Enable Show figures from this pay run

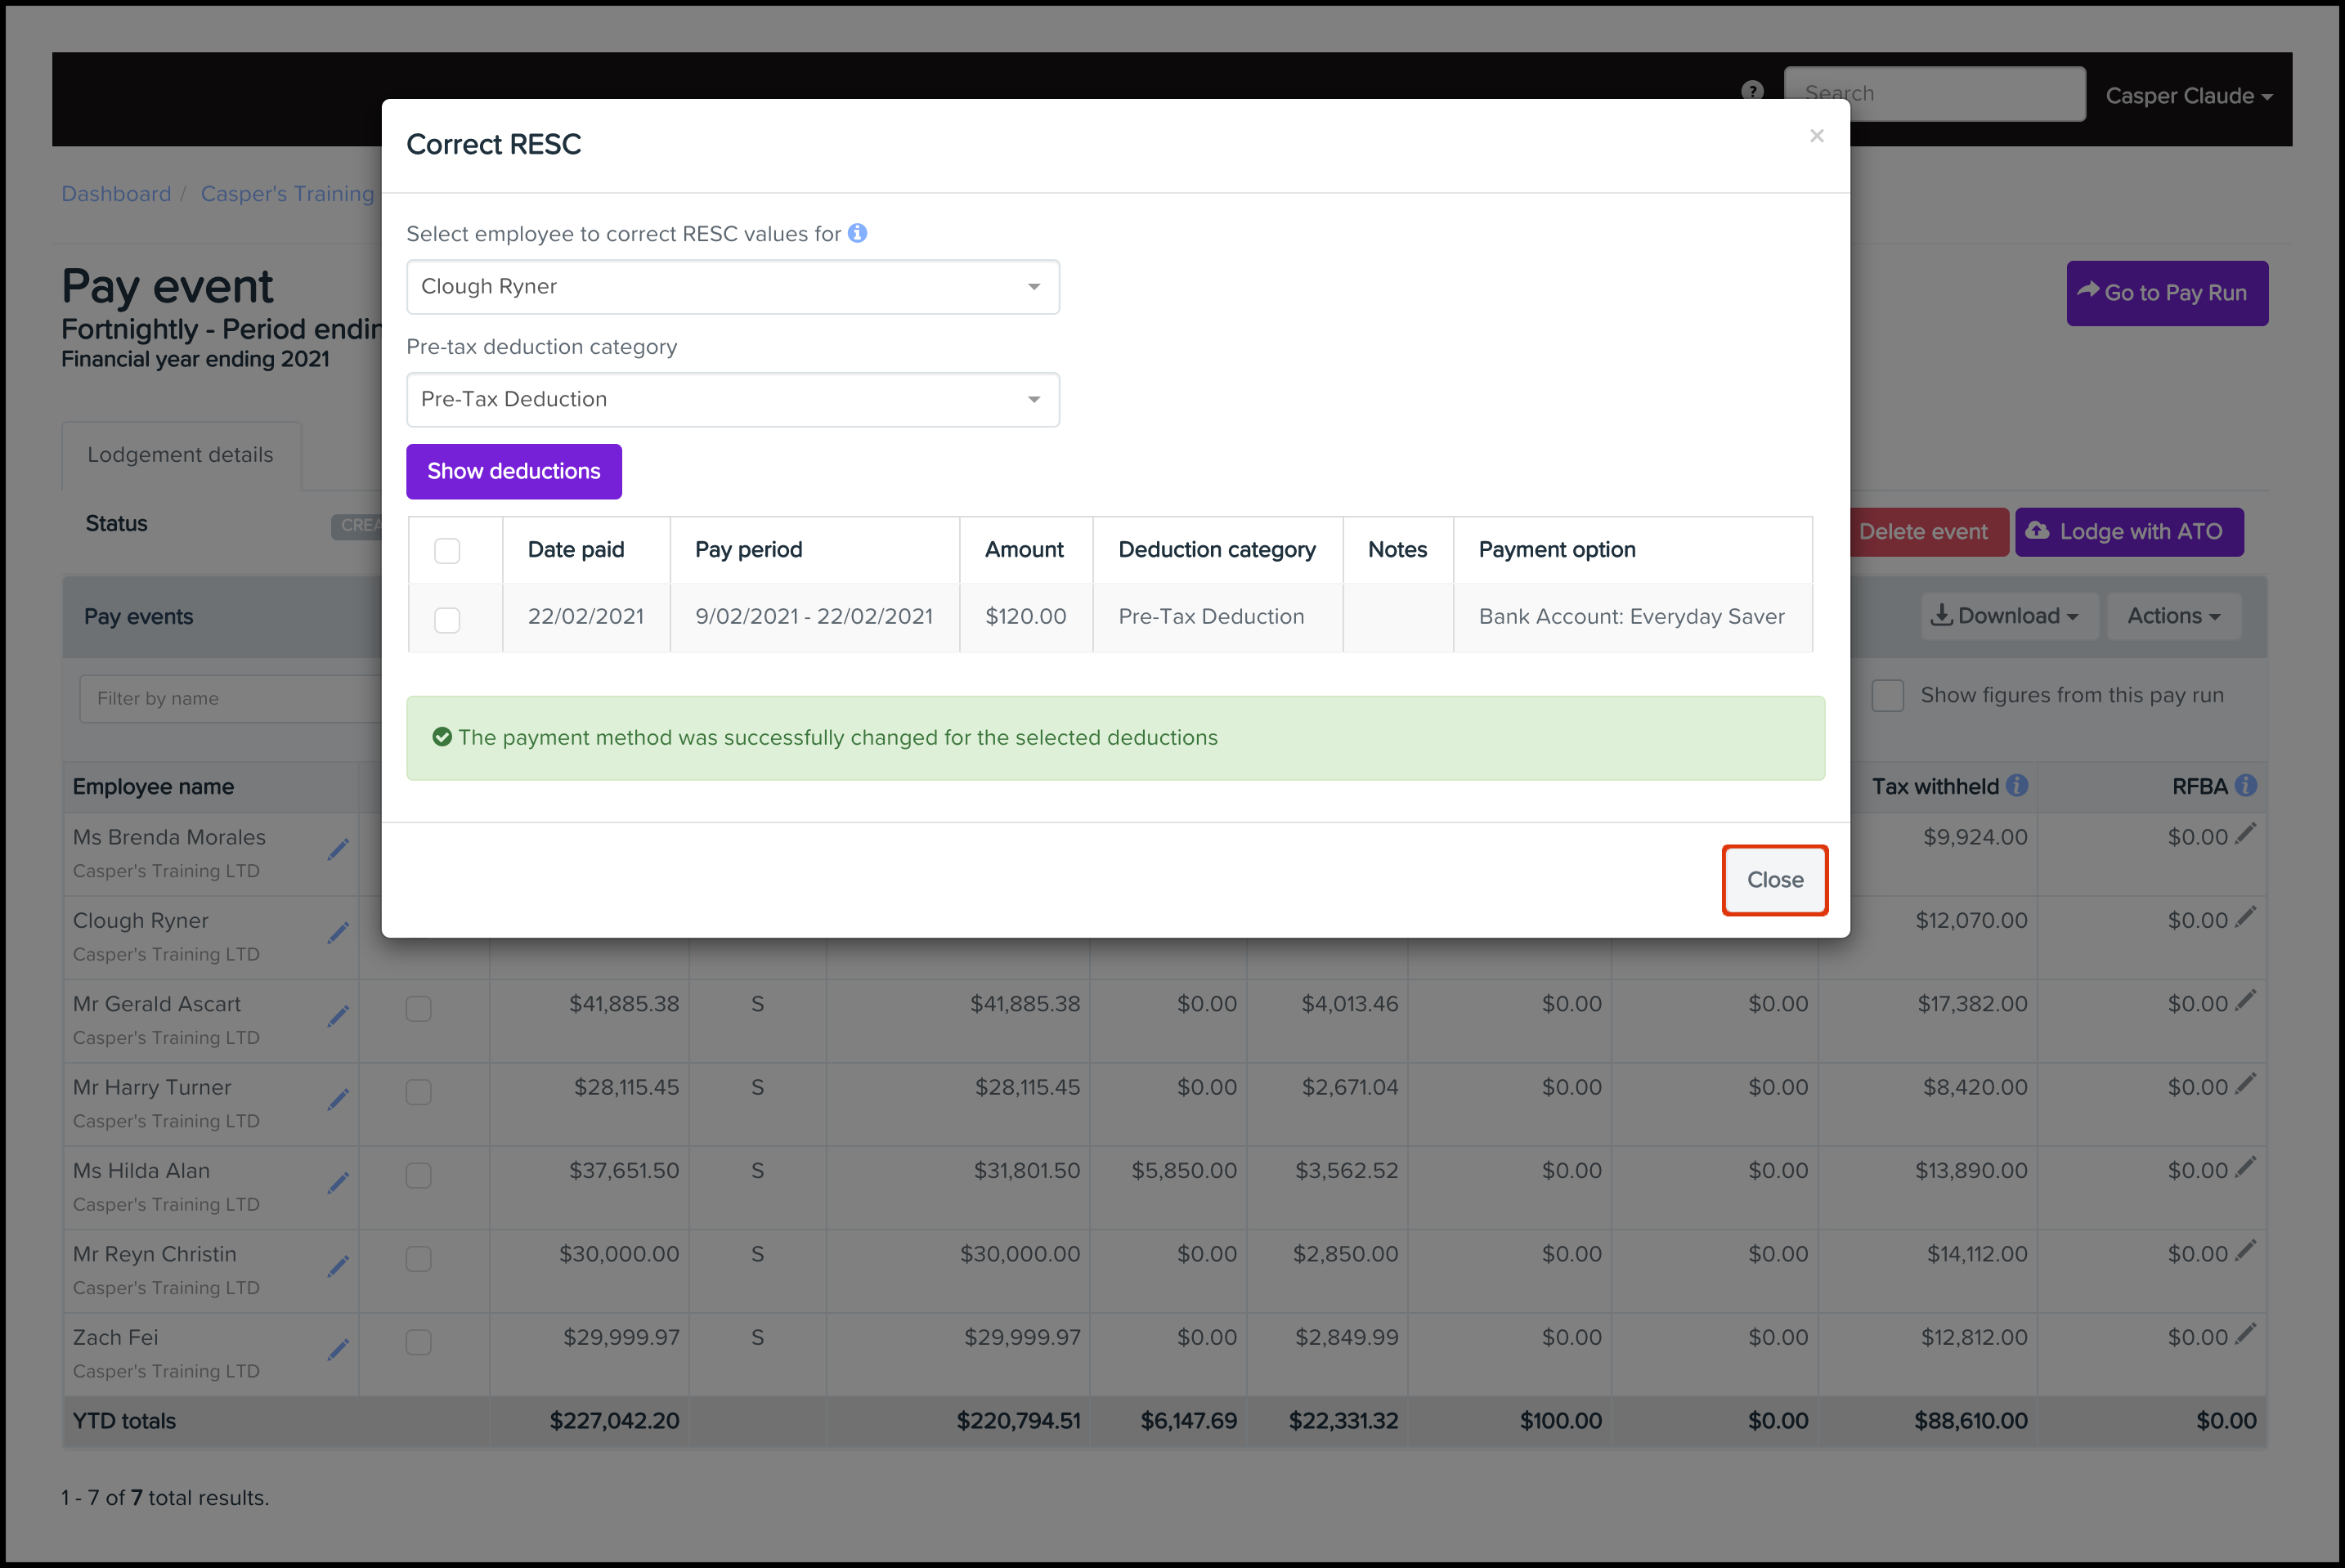pyautogui.click(x=1887, y=696)
